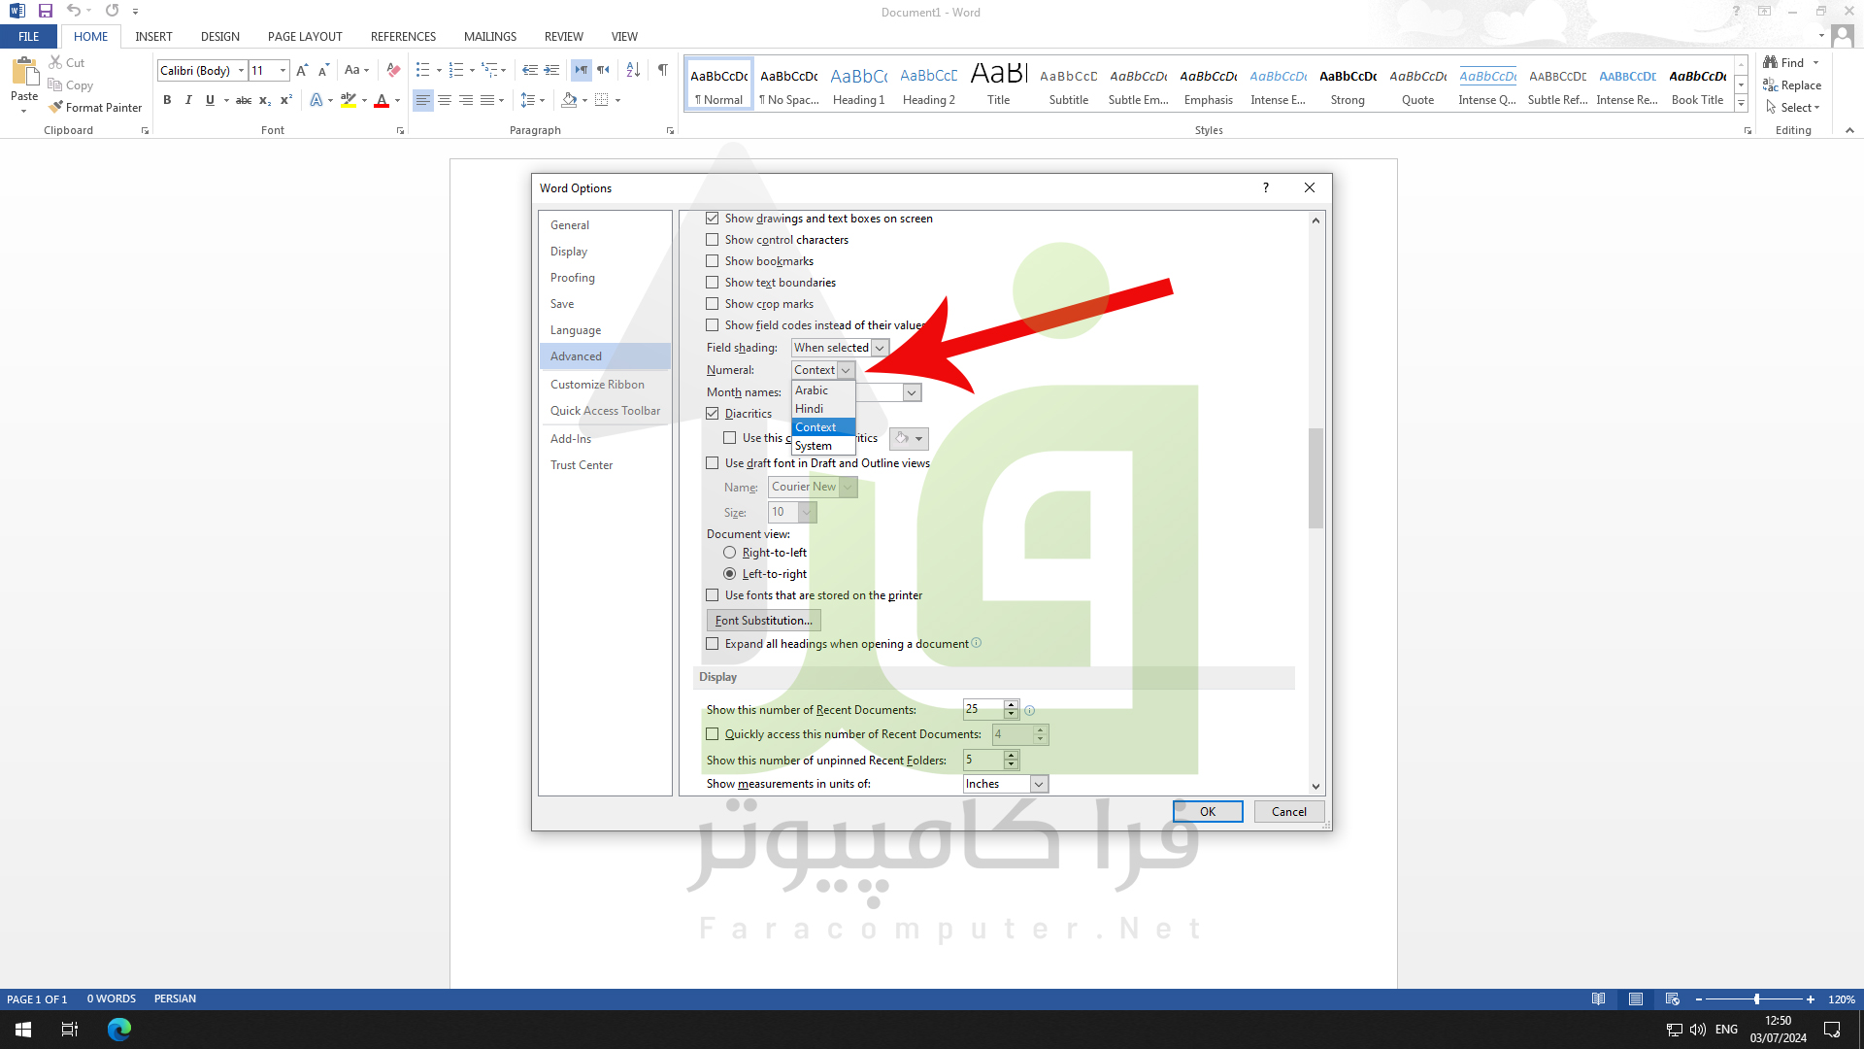Click the Windows Start button
Screen dimensions: 1864x1049
23,1030
